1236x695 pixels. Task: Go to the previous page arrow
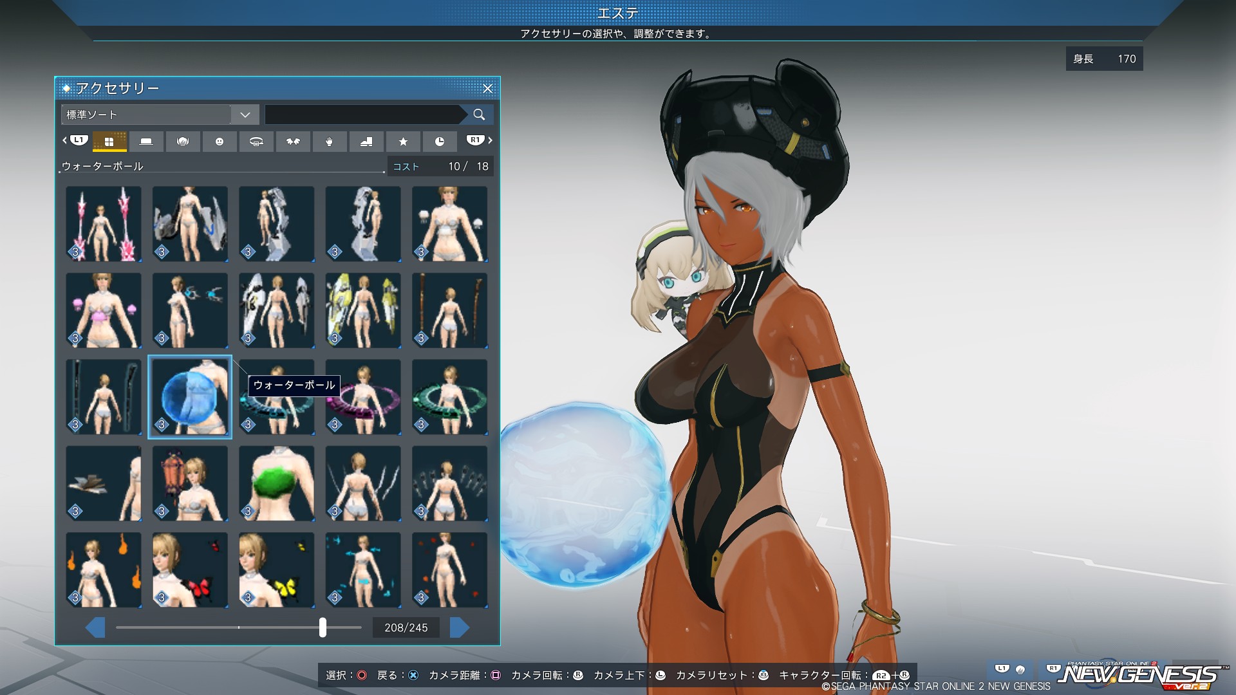95,627
